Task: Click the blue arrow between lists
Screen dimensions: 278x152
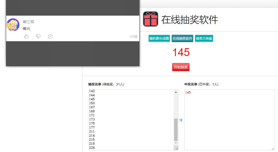Action: (x=181, y=120)
